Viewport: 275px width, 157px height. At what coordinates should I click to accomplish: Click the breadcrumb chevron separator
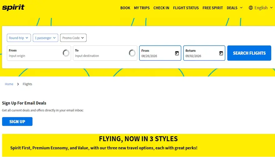(18, 84)
